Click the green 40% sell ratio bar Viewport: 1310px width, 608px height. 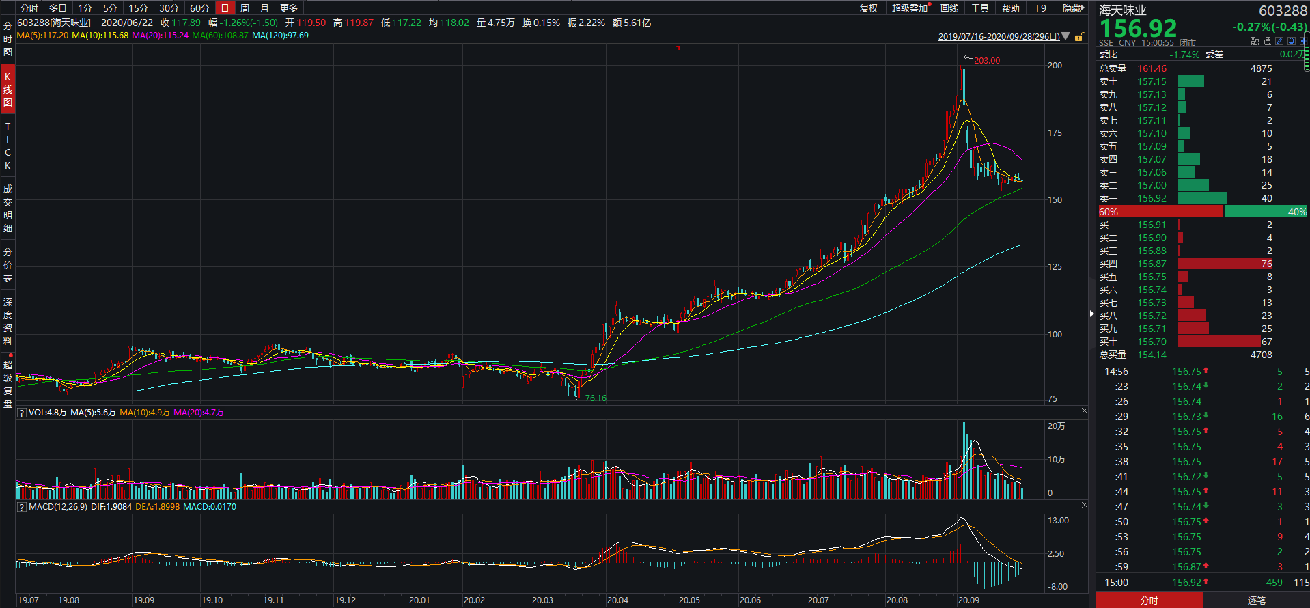click(x=1266, y=212)
